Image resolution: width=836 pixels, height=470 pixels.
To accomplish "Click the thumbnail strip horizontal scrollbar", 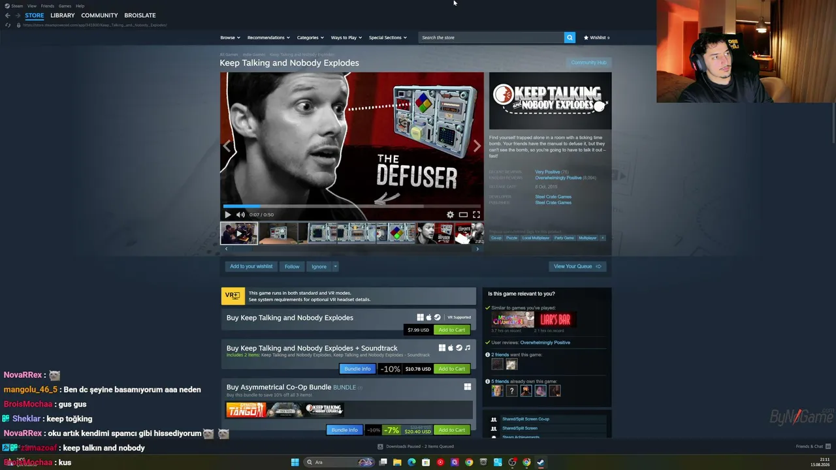I will [x=351, y=249].
